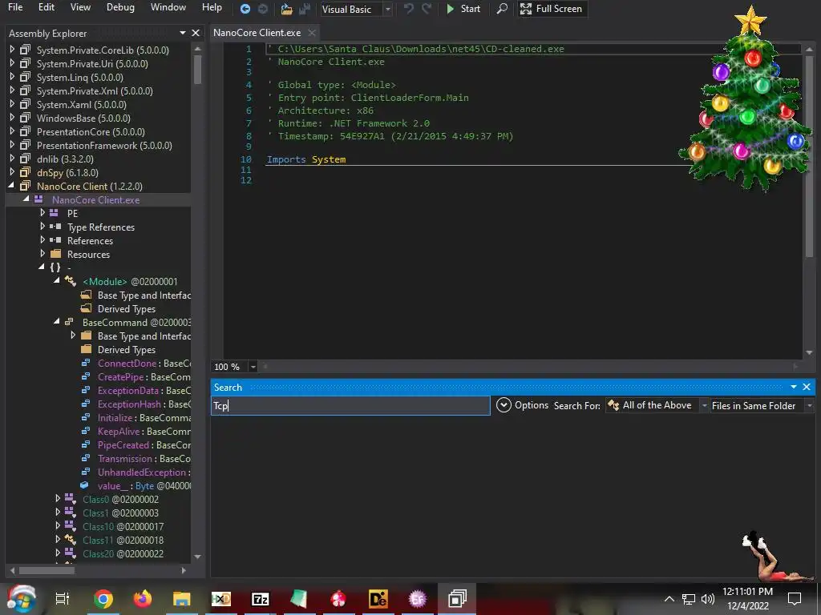This screenshot has width=821, height=615.
Task: Open the Edit menu
Action: click(46, 7)
